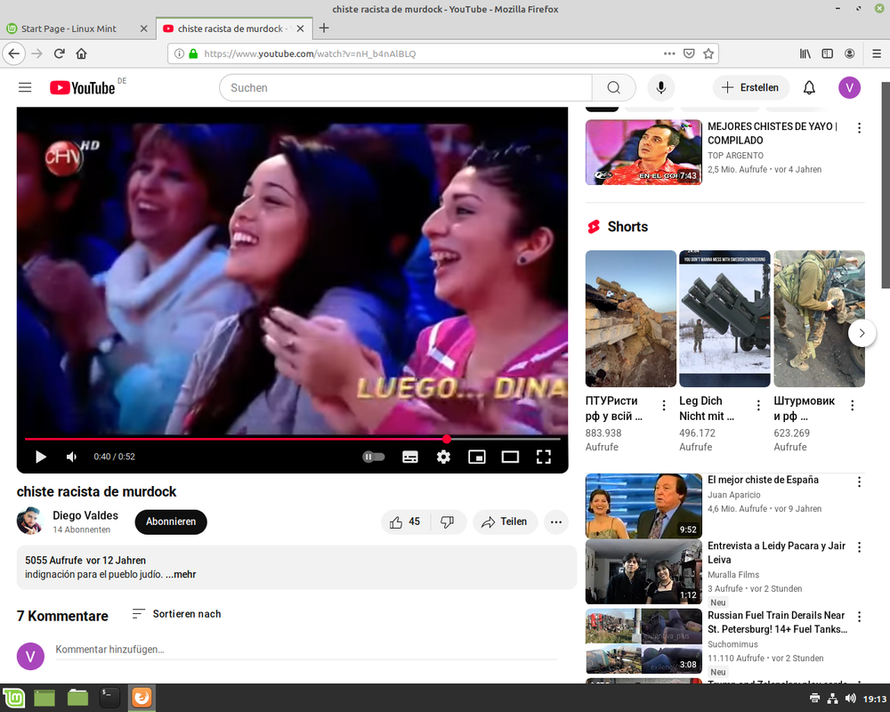This screenshot has height=712, width=890.
Task: Open the Diego Valdes channel name
Action: [x=85, y=515]
